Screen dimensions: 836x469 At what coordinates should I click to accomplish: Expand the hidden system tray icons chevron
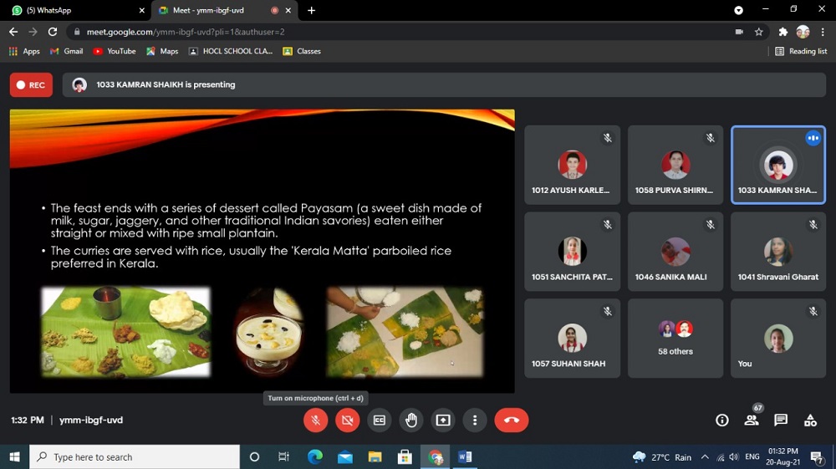tap(705, 457)
